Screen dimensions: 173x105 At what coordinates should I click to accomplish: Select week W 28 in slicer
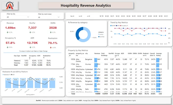coord(150,16)
